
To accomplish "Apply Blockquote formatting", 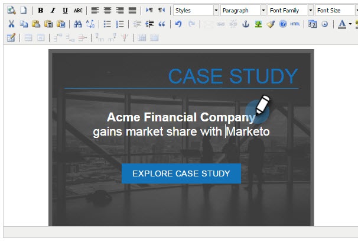I will click(x=162, y=24).
